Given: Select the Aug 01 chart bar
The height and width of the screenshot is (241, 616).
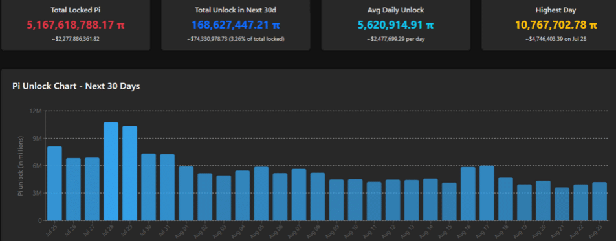Looking at the screenshot, I should coord(186,194).
